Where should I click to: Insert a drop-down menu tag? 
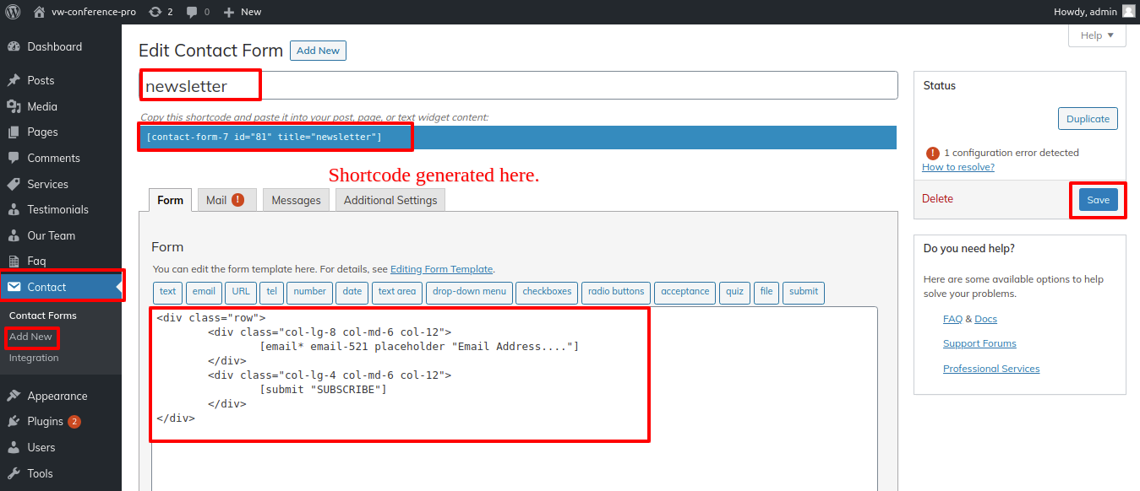tap(469, 292)
